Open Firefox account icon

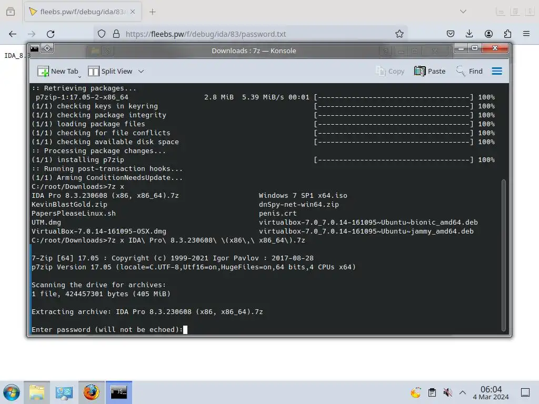[488, 34]
